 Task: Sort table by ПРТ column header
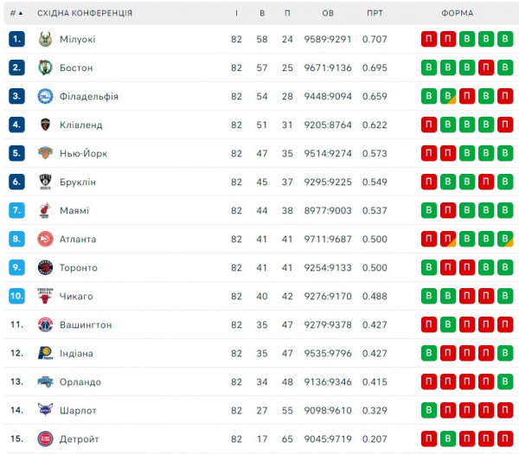click(375, 14)
